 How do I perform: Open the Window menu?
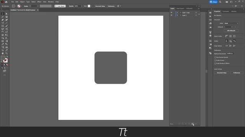pyautogui.click(x=51, y=2)
